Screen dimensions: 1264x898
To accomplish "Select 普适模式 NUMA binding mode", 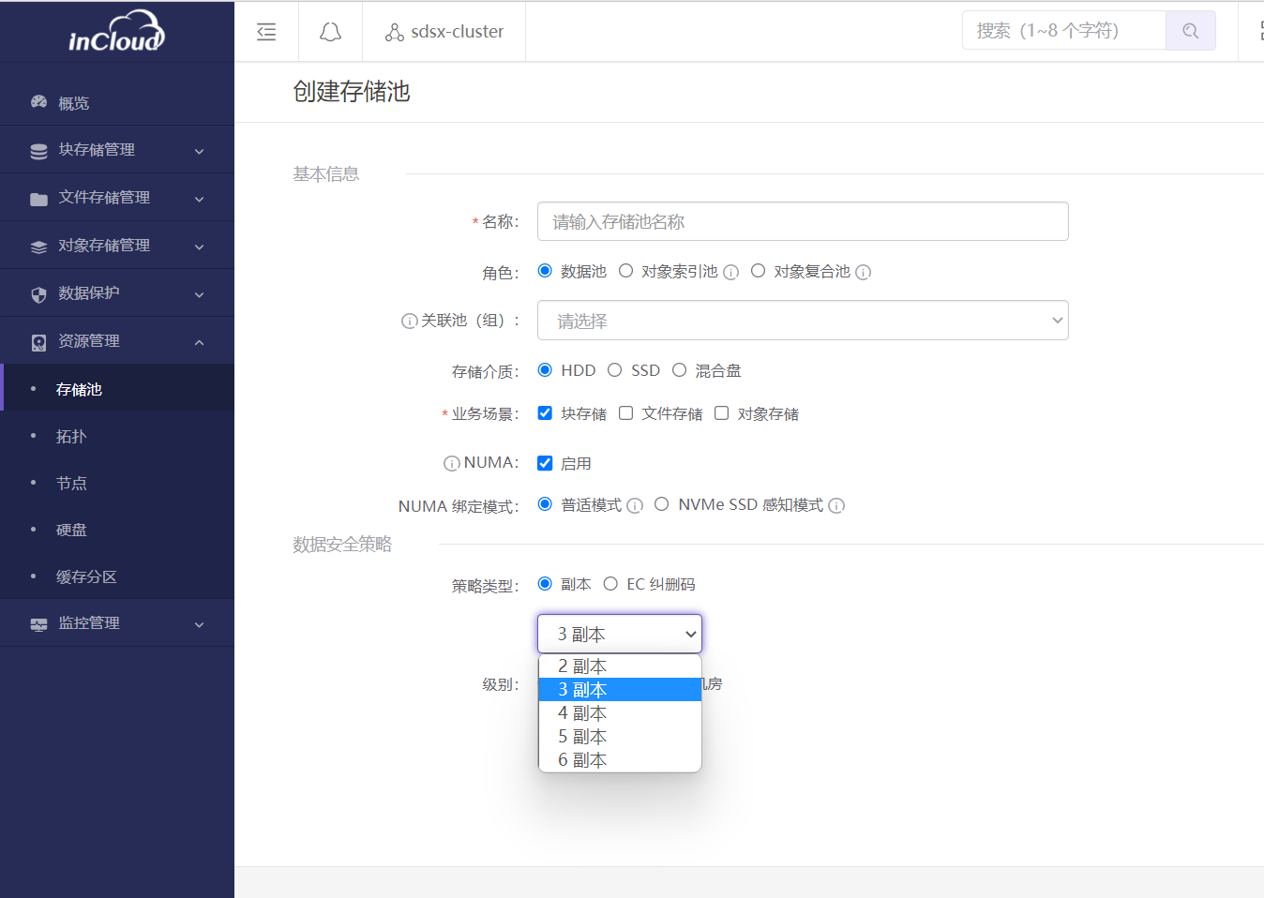I will (x=545, y=504).
